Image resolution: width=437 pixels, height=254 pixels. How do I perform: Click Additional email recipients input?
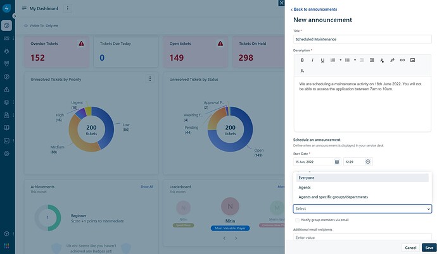point(362,238)
